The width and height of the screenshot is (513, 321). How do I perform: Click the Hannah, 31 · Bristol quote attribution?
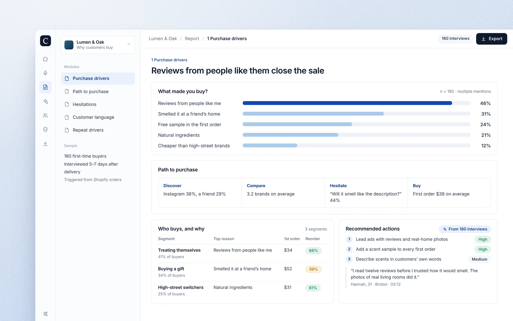[376, 284]
